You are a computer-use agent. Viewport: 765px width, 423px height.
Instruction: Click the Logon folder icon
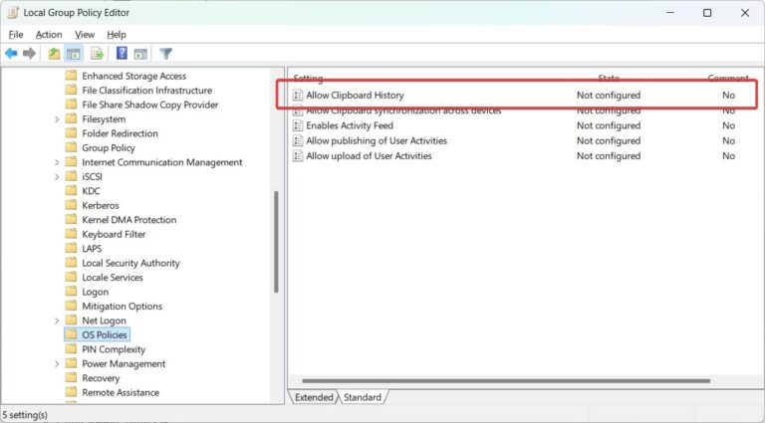click(72, 292)
